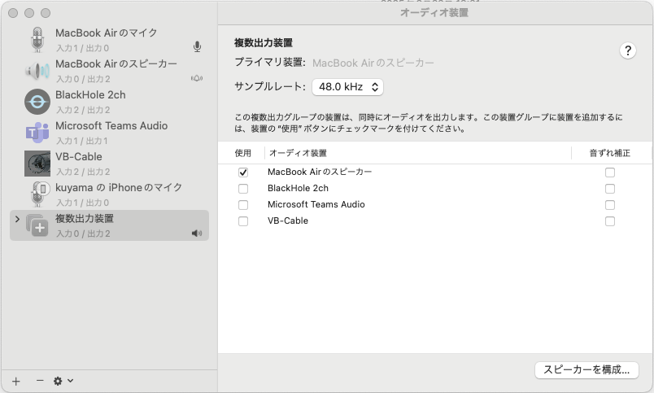This screenshot has width=654, height=393.
Task: Click the Microsoft Teams Audio table row name
Action: pyautogui.click(x=316, y=204)
